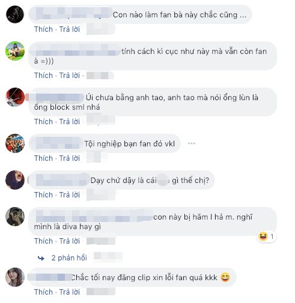Expand the "2 phản hồi" replies

[x=69, y=258]
